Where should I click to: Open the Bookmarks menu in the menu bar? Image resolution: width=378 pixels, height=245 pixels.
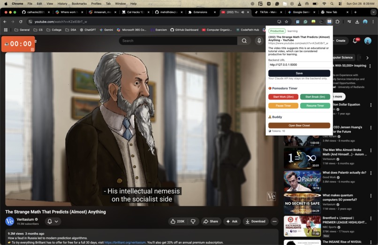click(79, 4)
